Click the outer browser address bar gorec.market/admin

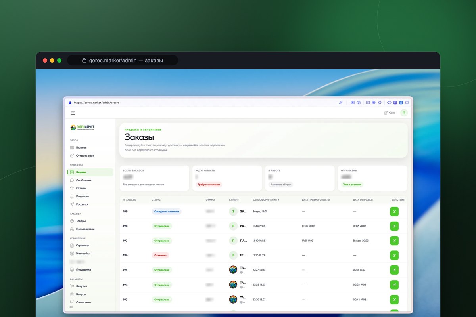click(123, 61)
